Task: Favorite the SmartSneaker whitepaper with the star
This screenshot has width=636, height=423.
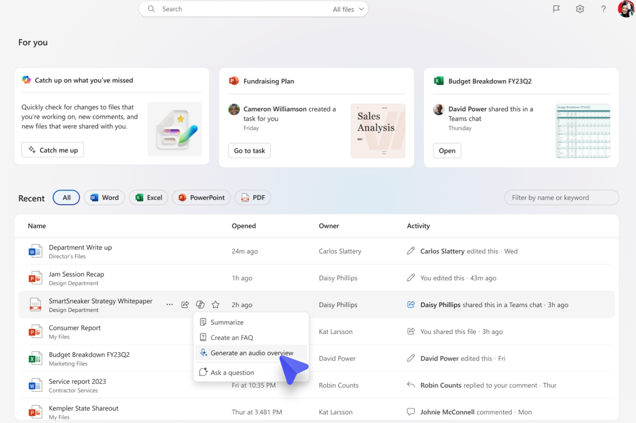Action: [x=216, y=304]
